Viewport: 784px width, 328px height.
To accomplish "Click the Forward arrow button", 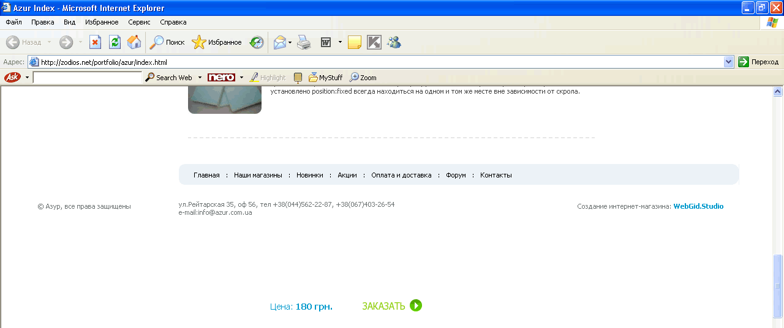I will [x=66, y=42].
